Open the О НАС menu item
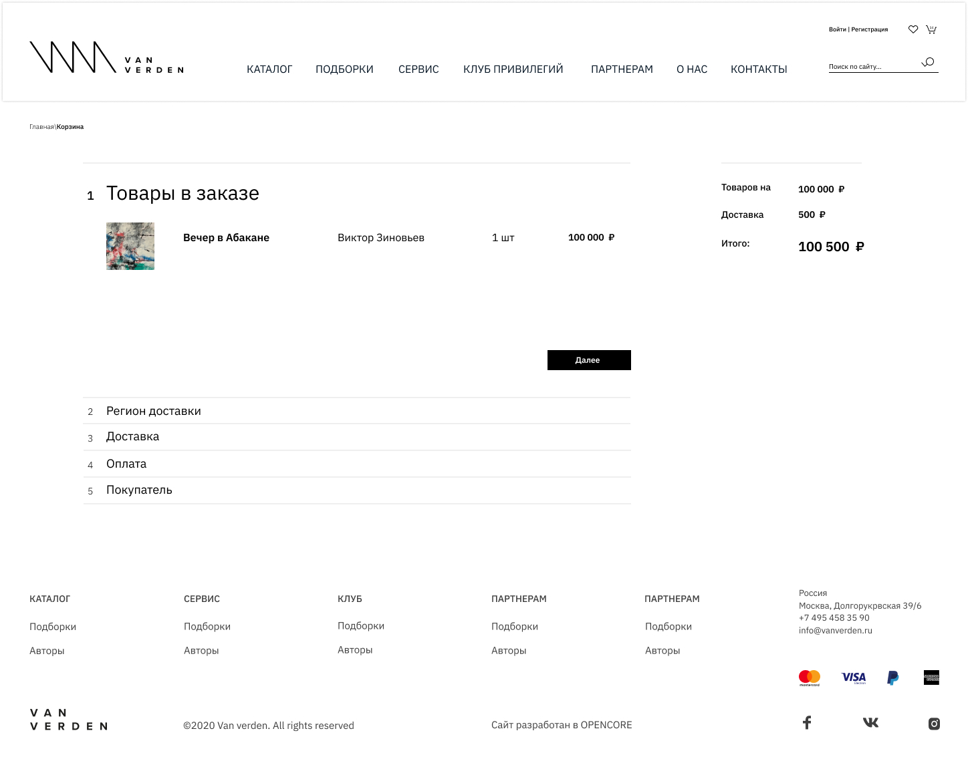 point(692,69)
